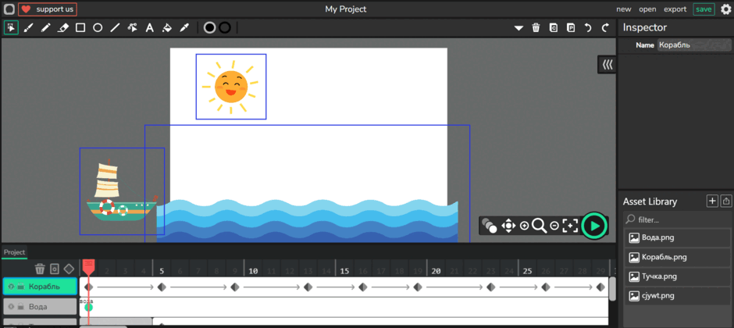Select the Pan tool
This screenshot has height=328, width=734.
[508, 226]
